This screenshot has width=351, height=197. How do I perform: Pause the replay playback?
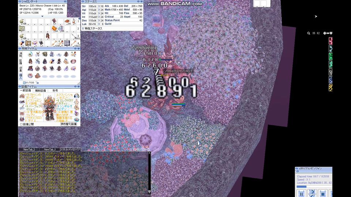(302, 194)
